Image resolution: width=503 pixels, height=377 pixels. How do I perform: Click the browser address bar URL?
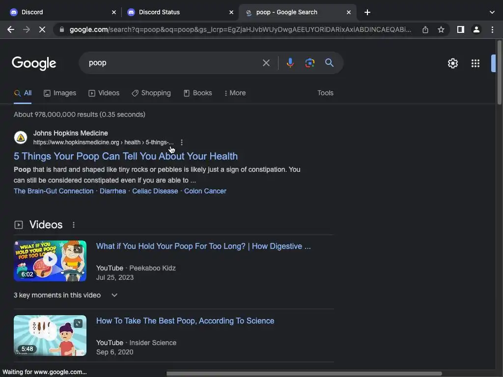coord(240,29)
